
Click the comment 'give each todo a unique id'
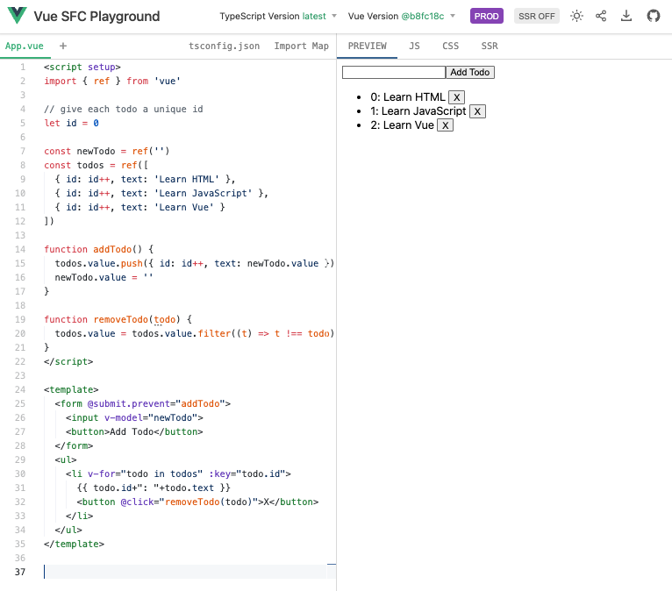tap(124, 110)
